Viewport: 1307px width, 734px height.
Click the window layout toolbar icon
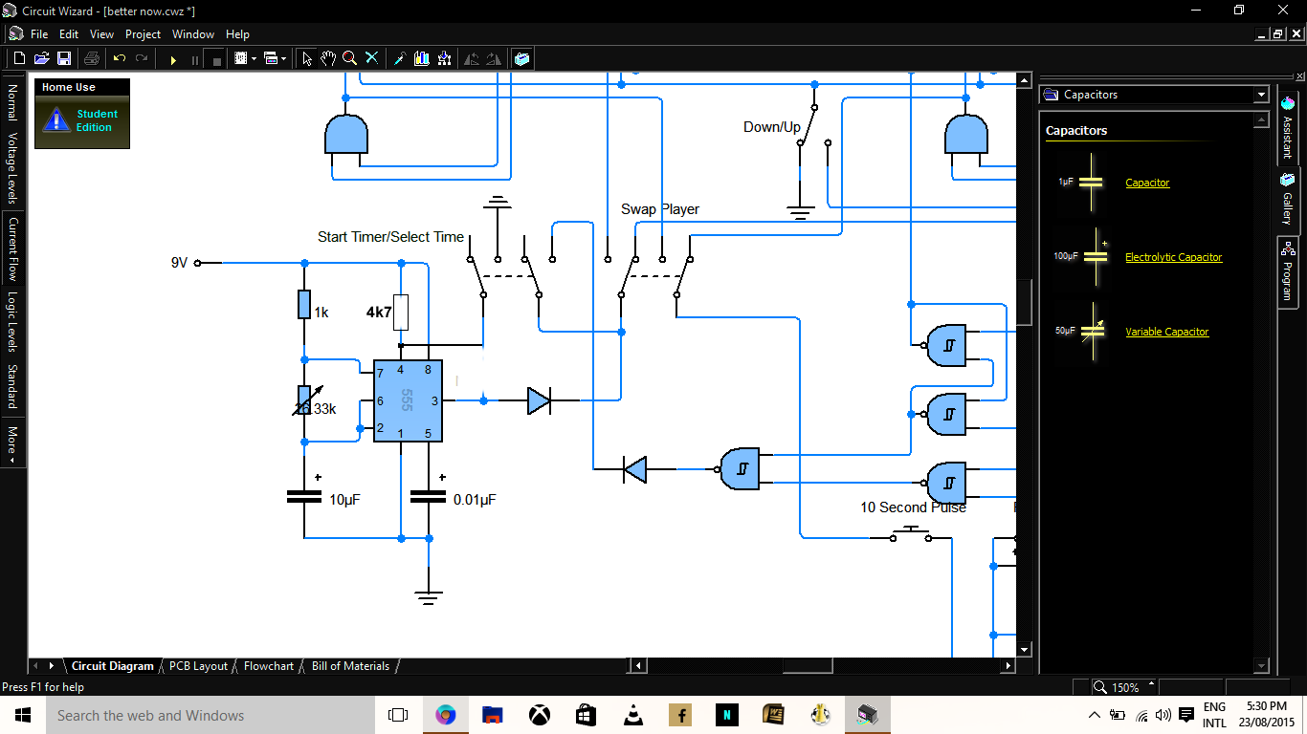271,58
